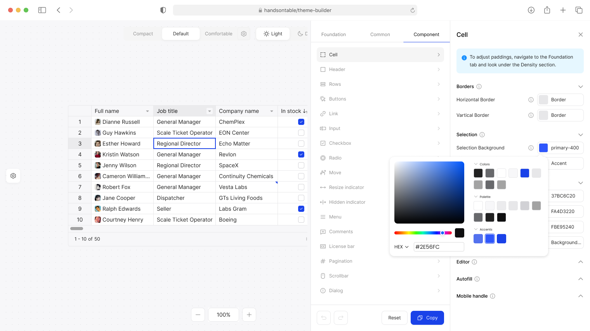This screenshot has width=590, height=331.
Task: Click the redo arrow button
Action: click(341, 318)
